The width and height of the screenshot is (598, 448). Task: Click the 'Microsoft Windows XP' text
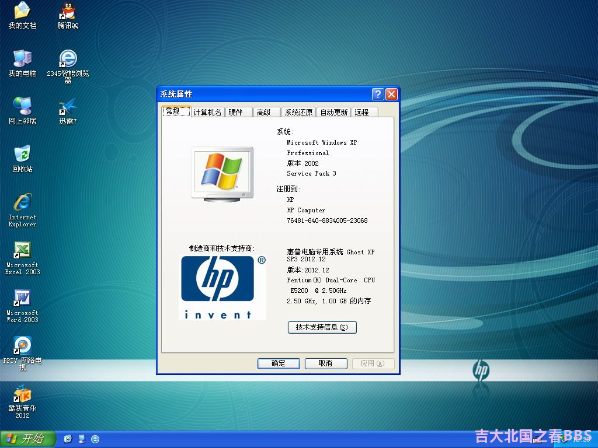(322, 142)
